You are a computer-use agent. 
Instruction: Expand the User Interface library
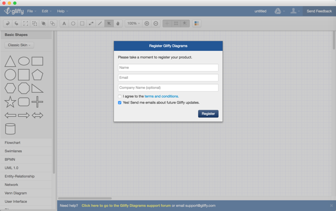(x=26, y=202)
